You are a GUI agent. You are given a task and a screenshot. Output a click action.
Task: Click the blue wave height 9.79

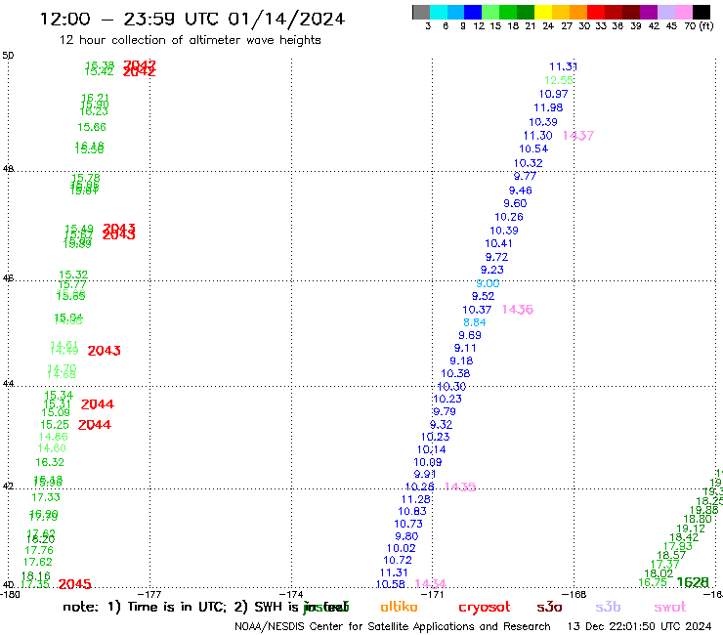(445, 411)
